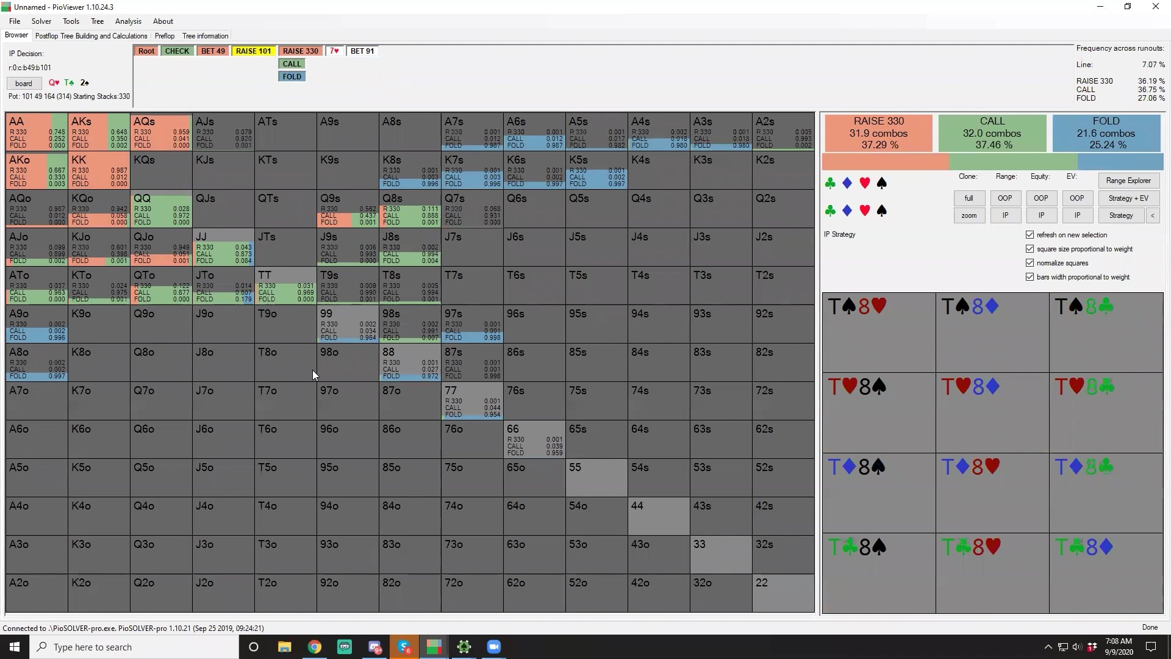Uncheck refresh on new selection
Viewport: 1171px width, 659px height.
(1030, 235)
